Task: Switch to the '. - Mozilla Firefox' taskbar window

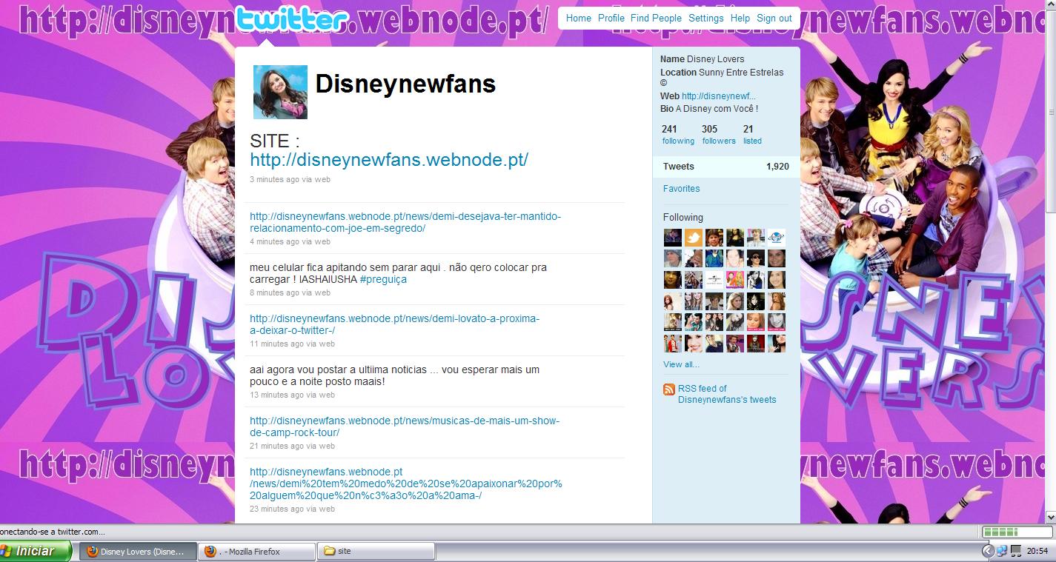Action: pyautogui.click(x=258, y=552)
